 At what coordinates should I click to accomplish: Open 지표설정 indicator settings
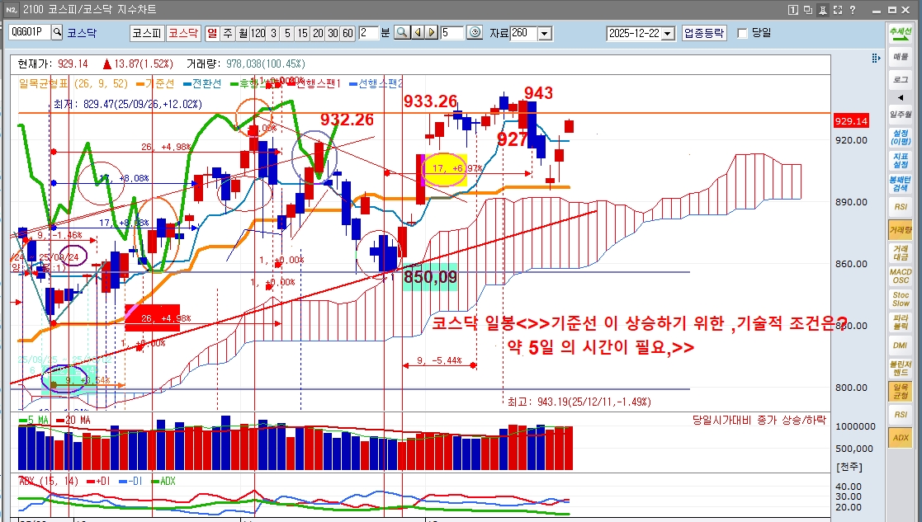[x=901, y=161]
